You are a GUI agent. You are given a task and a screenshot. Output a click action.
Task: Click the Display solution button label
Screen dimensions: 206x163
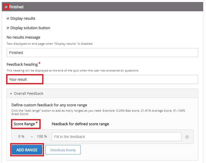coord(30,28)
